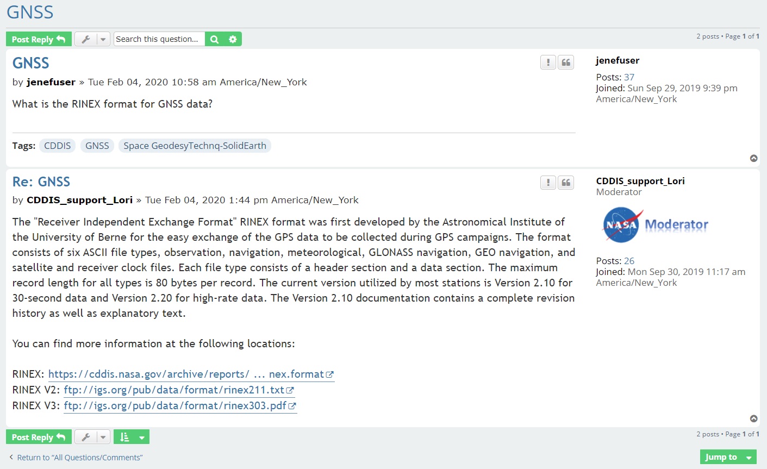The width and height of the screenshot is (767, 469).
Task: Open jenefuser's 37 posts count
Action: pos(629,77)
